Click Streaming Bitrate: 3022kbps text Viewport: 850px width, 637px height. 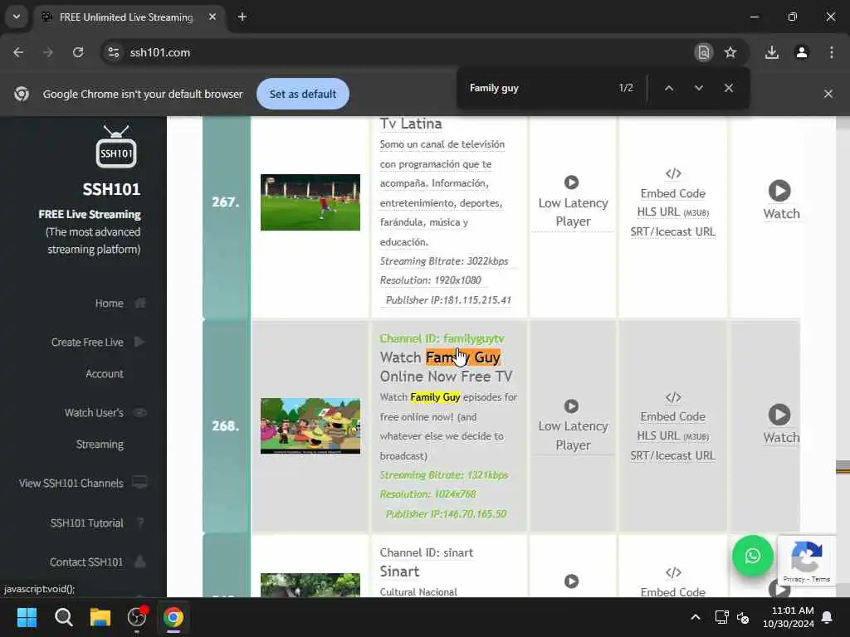click(x=444, y=261)
